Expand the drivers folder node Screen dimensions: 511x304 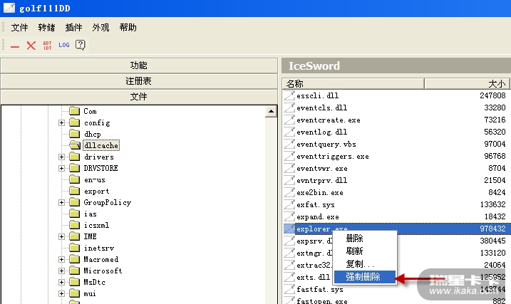pos(61,157)
